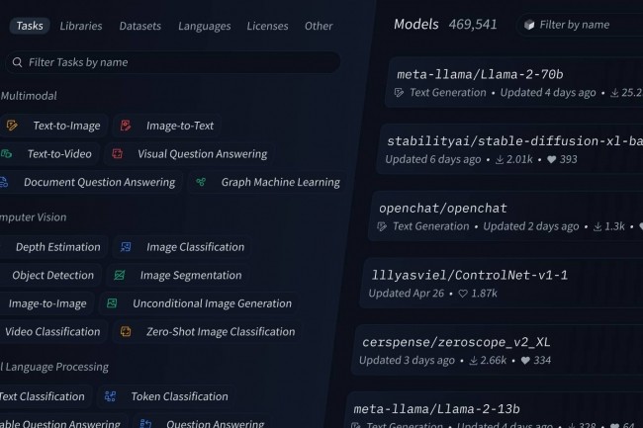
Task: Filter by Document Question Answering
Action: [x=91, y=182]
